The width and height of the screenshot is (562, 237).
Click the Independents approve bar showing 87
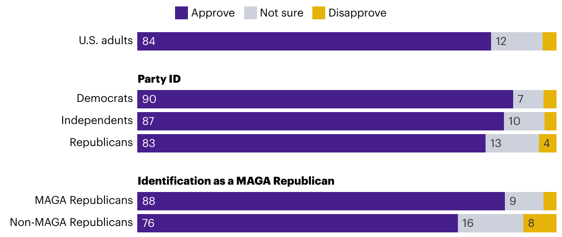321,121
